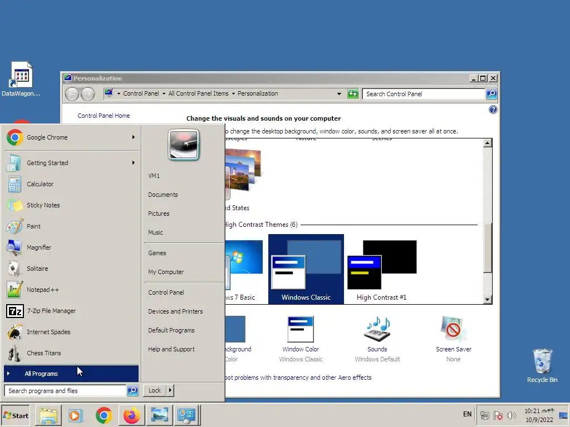Click in Search Control Panel field
This screenshot has width=570, height=427.
point(424,93)
